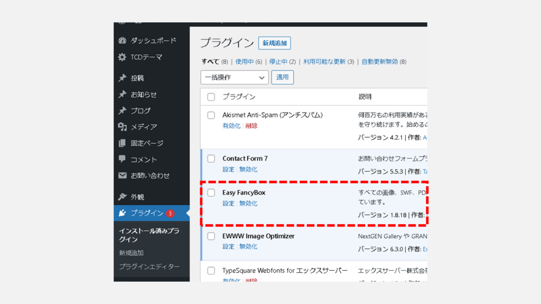The image size is (541, 304).
Task: Click 削除 under Akismet Anti-Spam
Action: (251, 126)
